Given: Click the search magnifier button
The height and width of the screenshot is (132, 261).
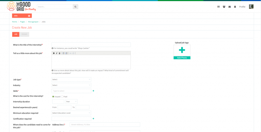Looking at the screenshot, I should [x=76, y=7].
